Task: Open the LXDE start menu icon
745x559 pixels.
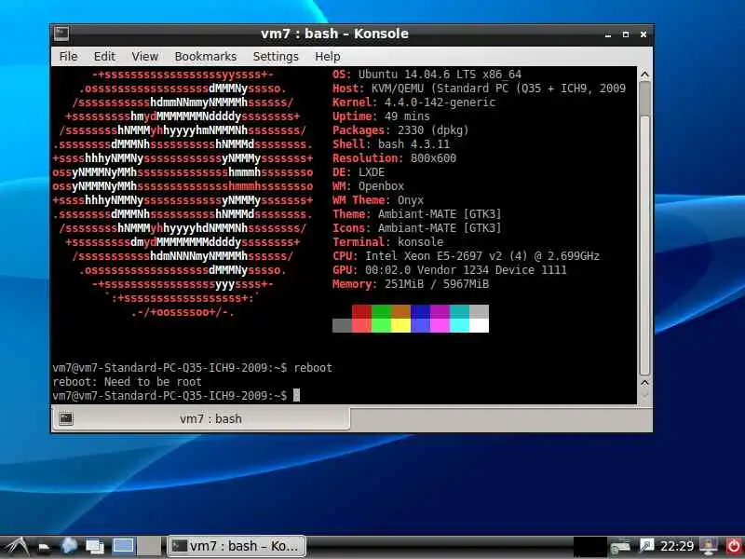Action: pyautogui.click(x=17, y=546)
